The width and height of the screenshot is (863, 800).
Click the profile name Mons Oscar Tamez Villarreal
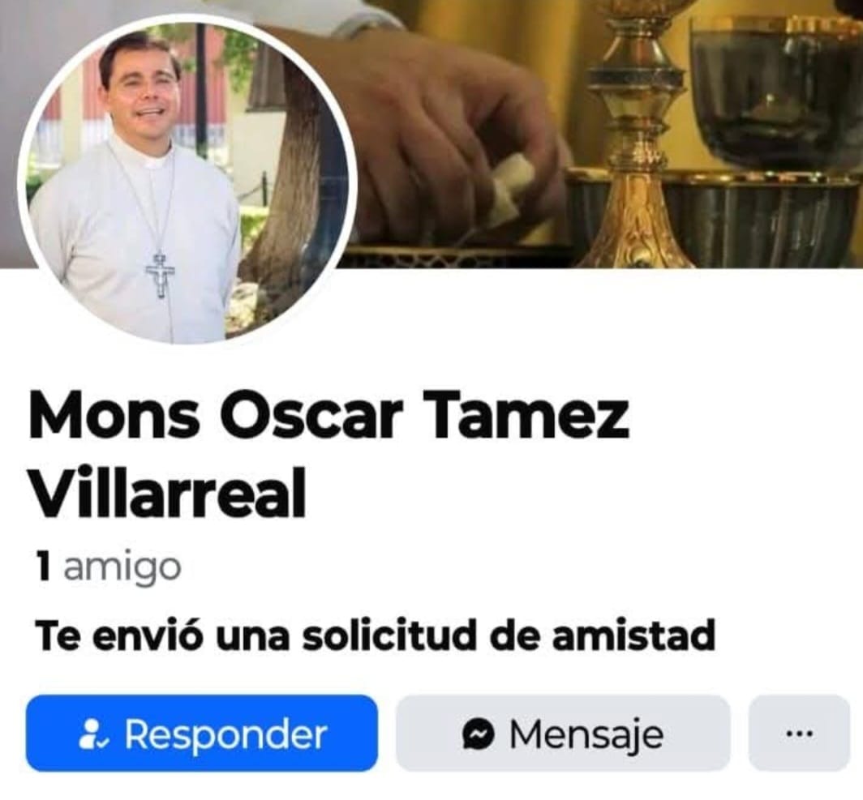pos(329,454)
